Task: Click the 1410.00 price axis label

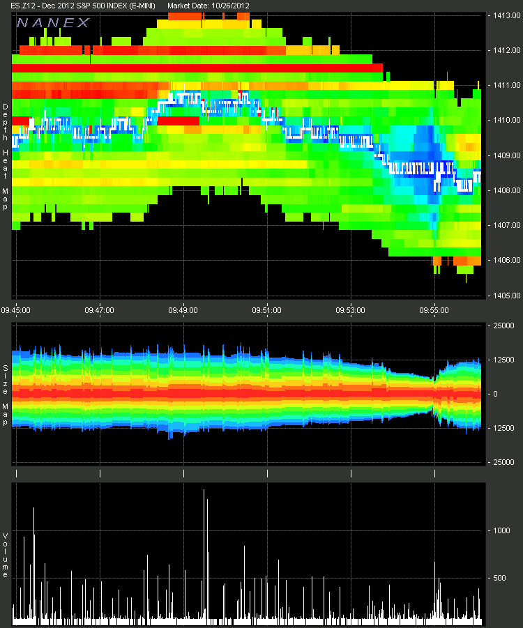Action: [506, 120]
